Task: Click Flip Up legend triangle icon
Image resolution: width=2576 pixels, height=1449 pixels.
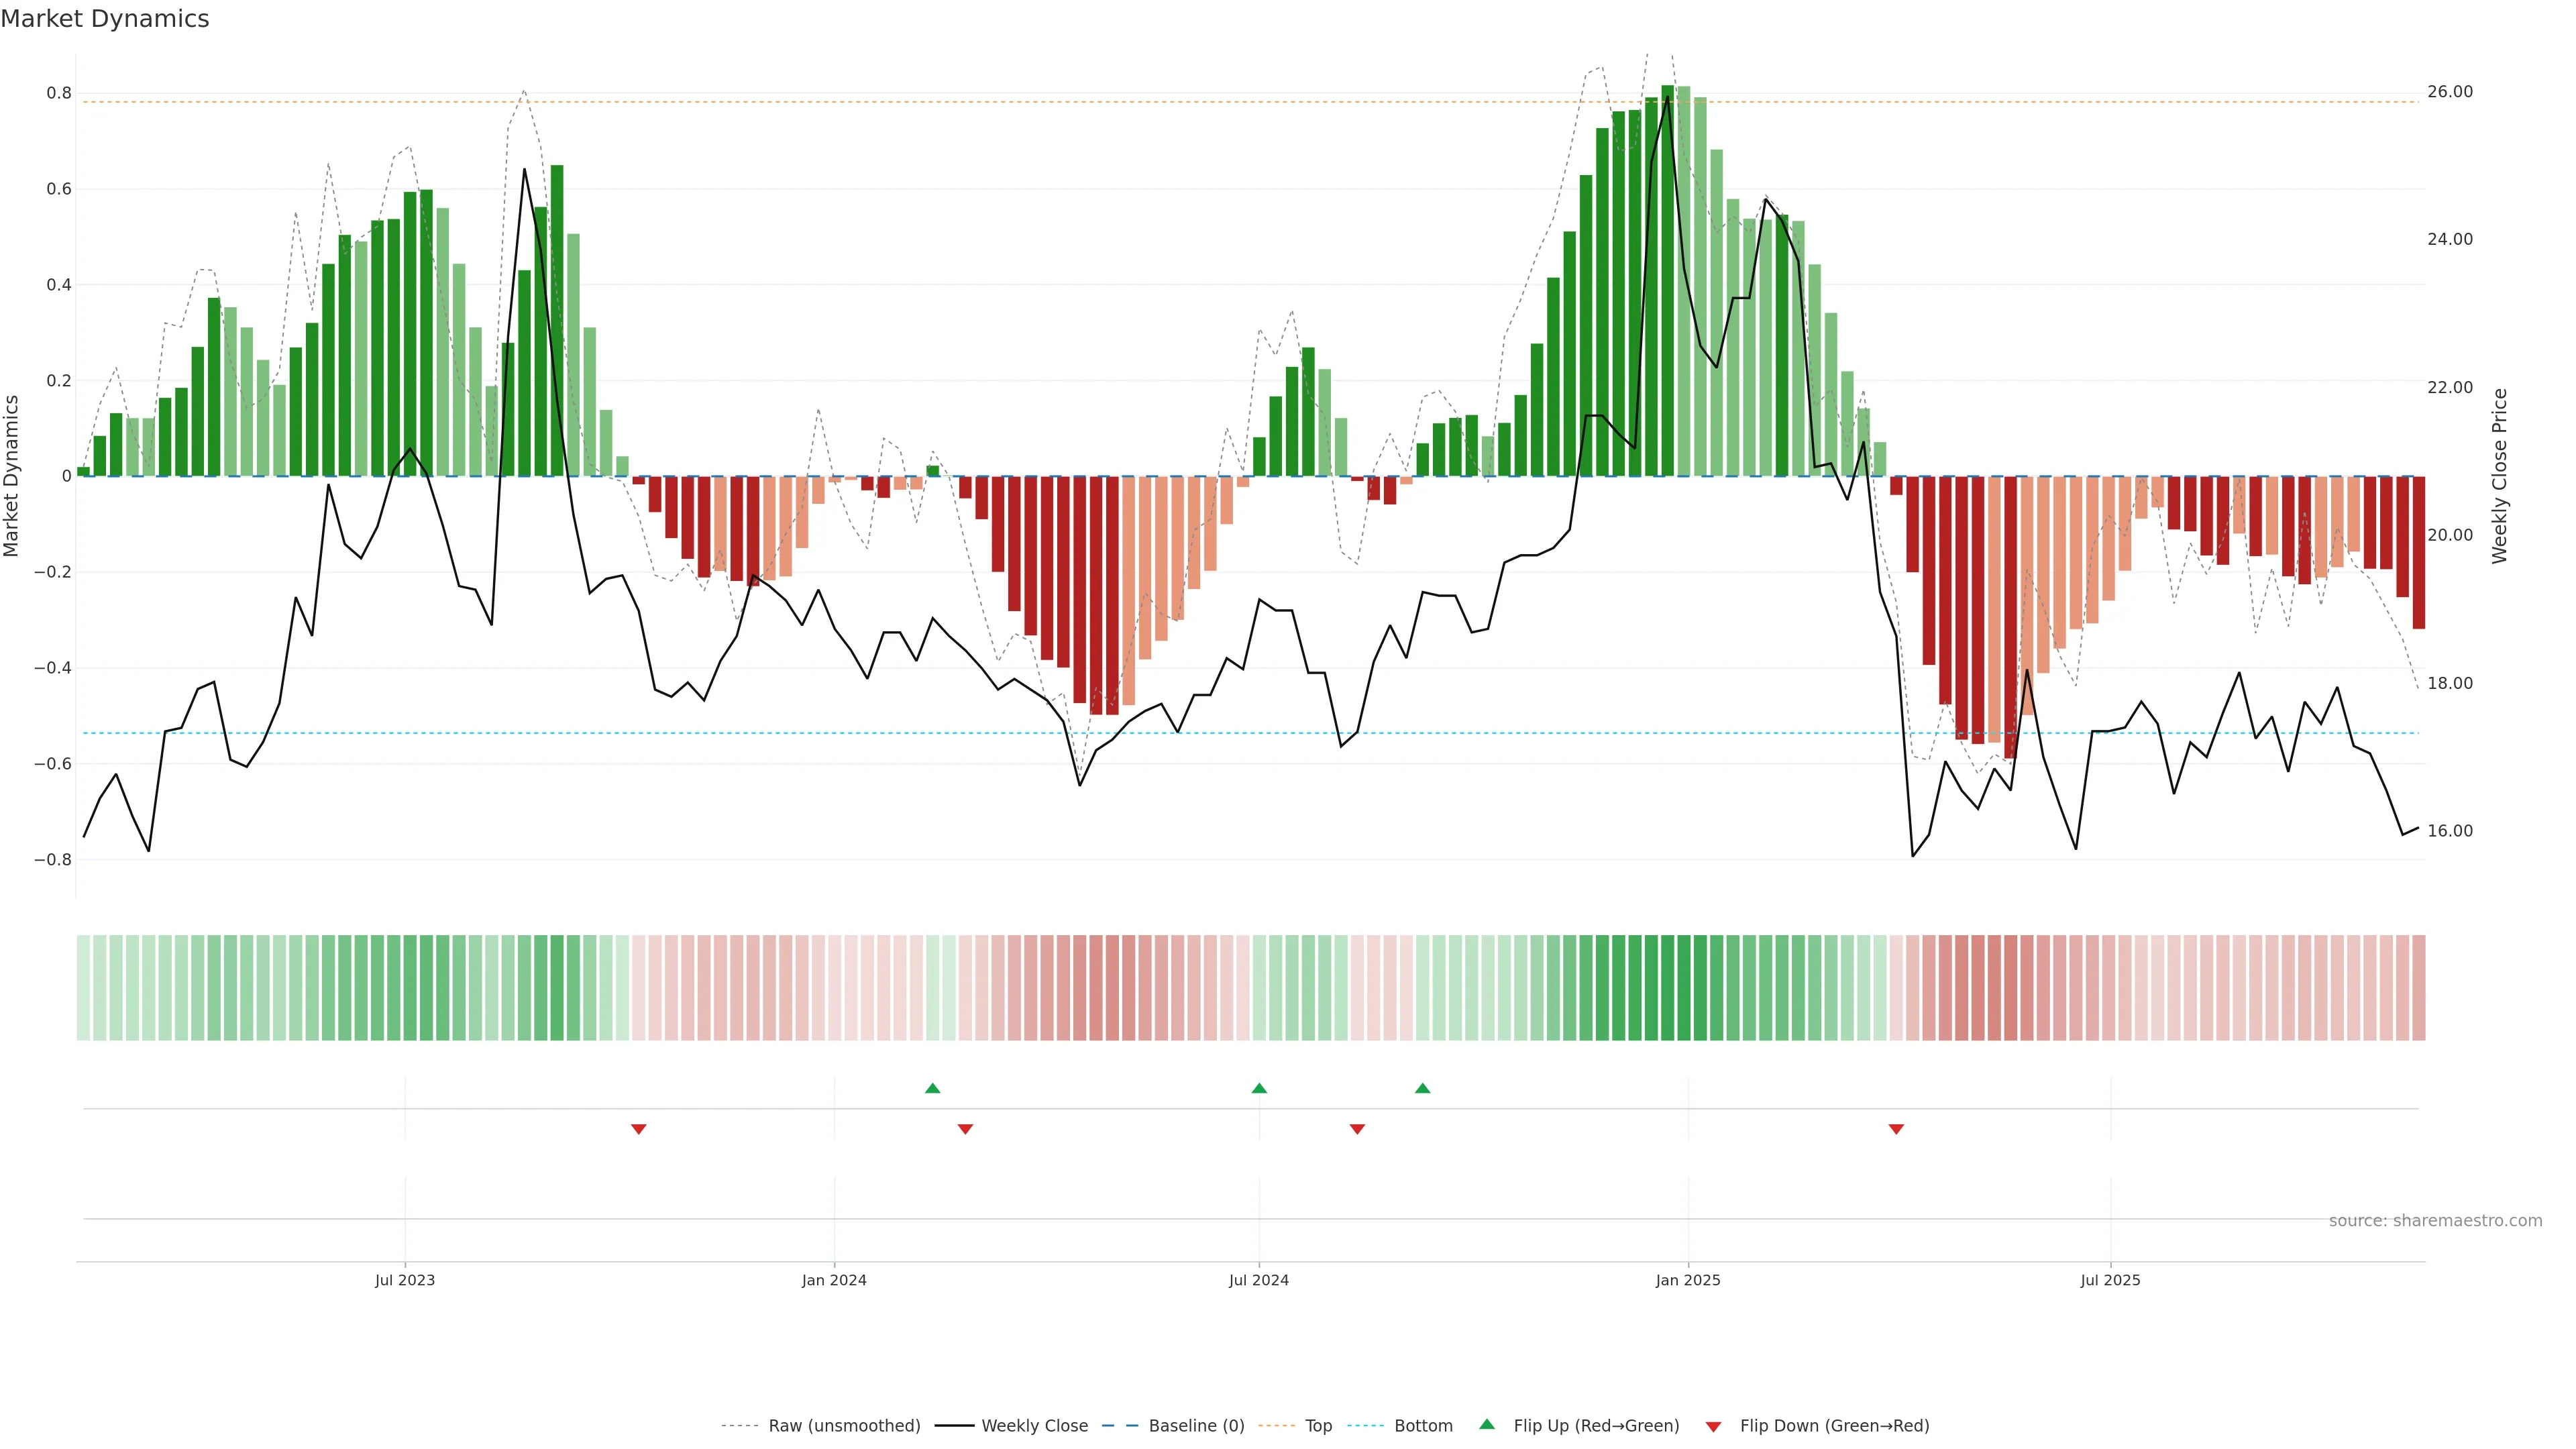Action: (1487, 1424)
